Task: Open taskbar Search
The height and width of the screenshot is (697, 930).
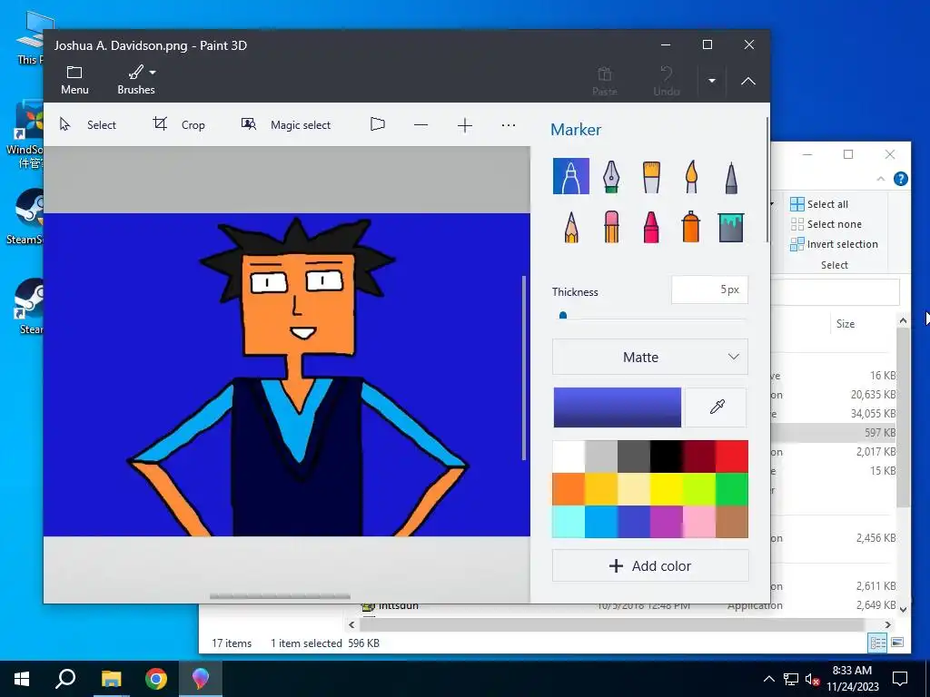Action: (65, 679)
